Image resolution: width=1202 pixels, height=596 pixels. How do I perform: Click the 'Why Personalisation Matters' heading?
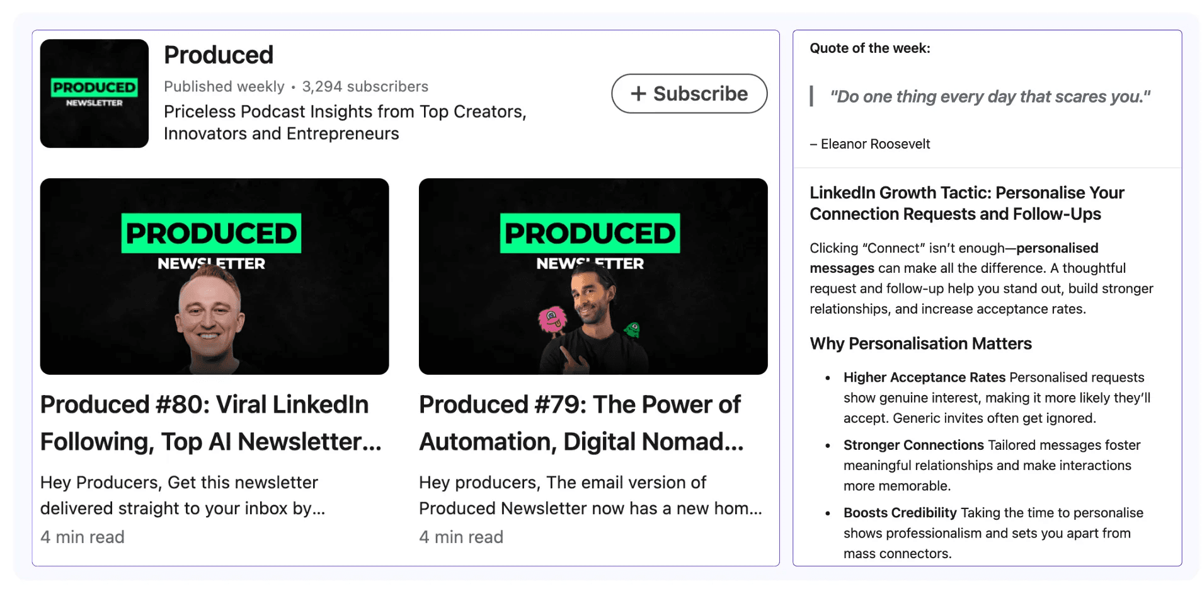click(x=920, y=344)
